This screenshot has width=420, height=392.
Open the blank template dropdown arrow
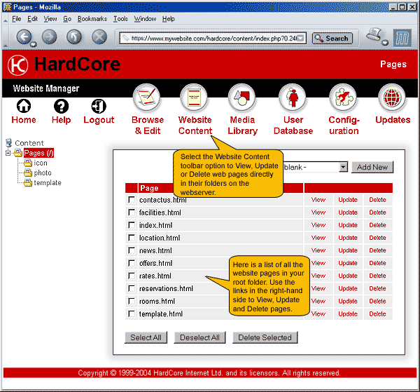tap(343, 167)
